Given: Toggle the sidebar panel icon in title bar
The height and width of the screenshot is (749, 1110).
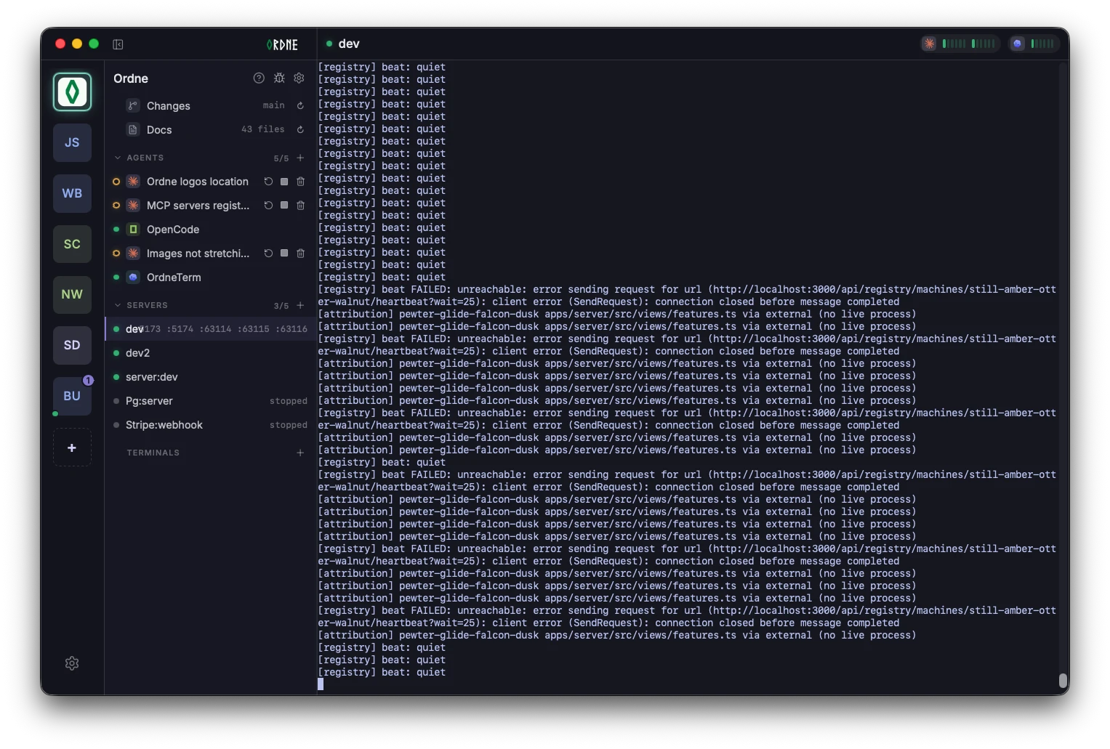Looking at the screenshot, I should click(x=118, y=44).
